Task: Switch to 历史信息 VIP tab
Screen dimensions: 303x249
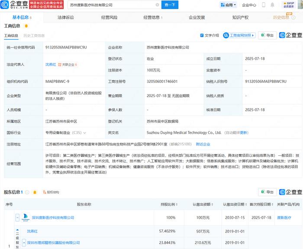Action: point(281,17)
